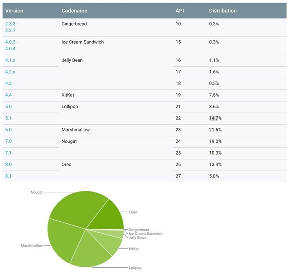The height and width of the screenshot is (276, 291).
Task: Open the 4.4 KitKat version link
Action: (x=8, y=95)
